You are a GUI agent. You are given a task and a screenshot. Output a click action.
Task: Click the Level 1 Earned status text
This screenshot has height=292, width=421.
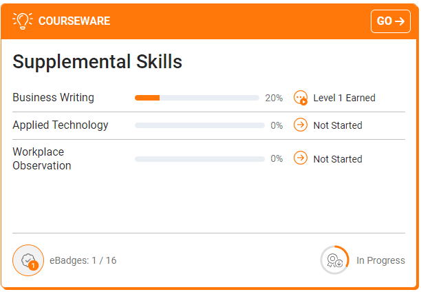344,98
